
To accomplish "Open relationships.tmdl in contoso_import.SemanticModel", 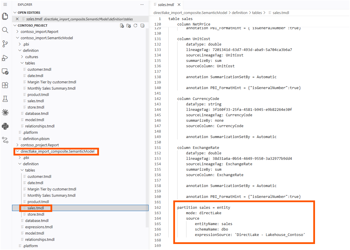I will coord(40,126).
